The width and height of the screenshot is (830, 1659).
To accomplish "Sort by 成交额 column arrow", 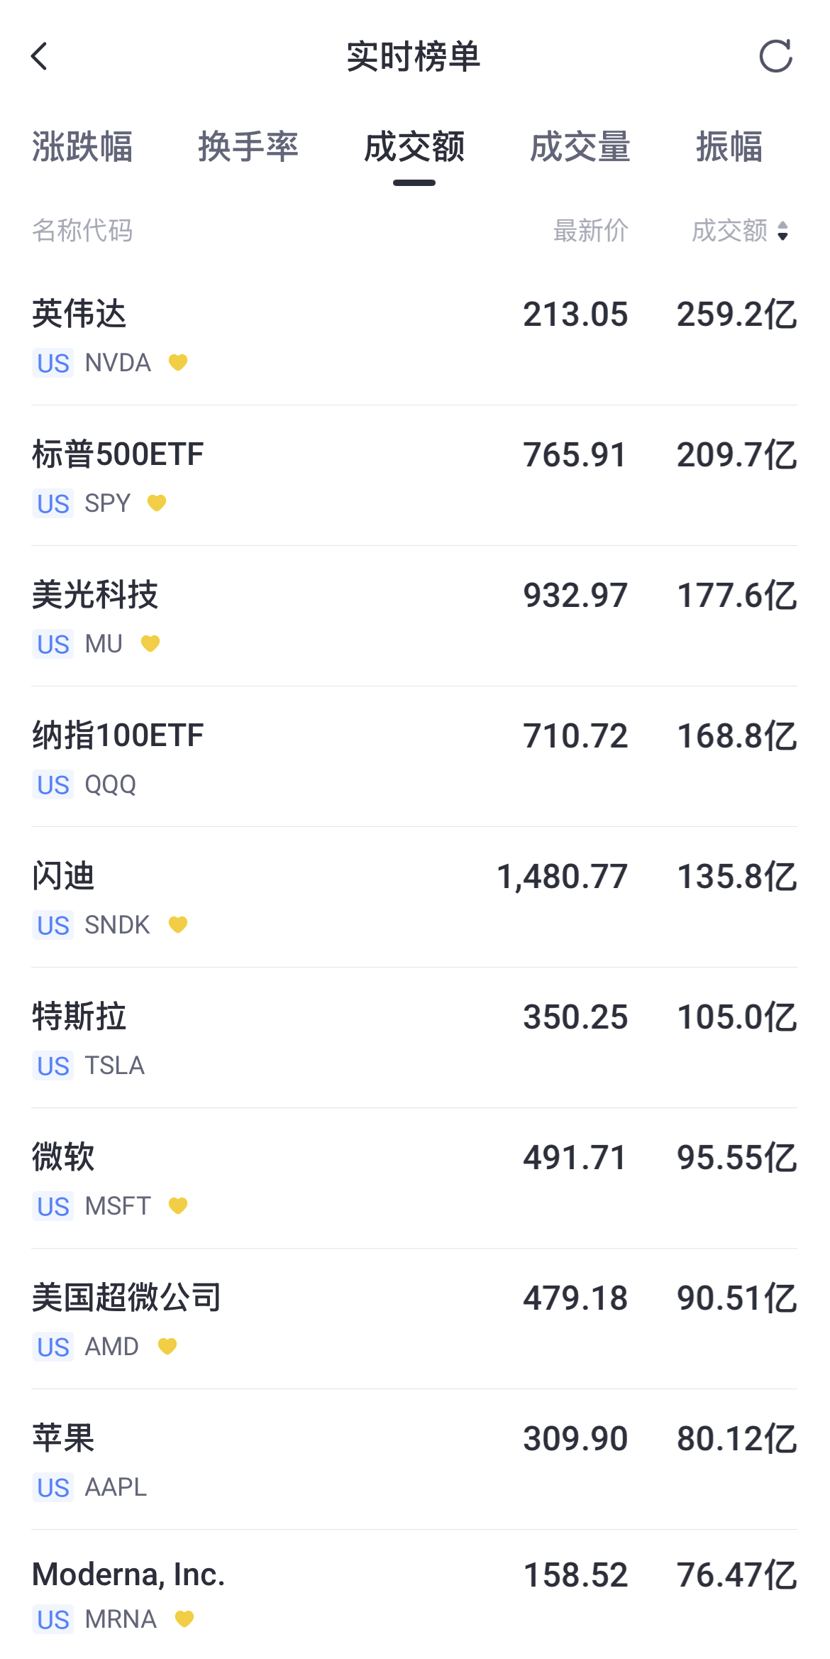I will (x=782, y=231).
